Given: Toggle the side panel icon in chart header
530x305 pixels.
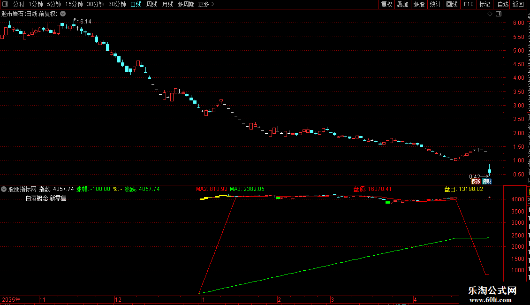Looking at the screenshot, I should tap(499, 14).
